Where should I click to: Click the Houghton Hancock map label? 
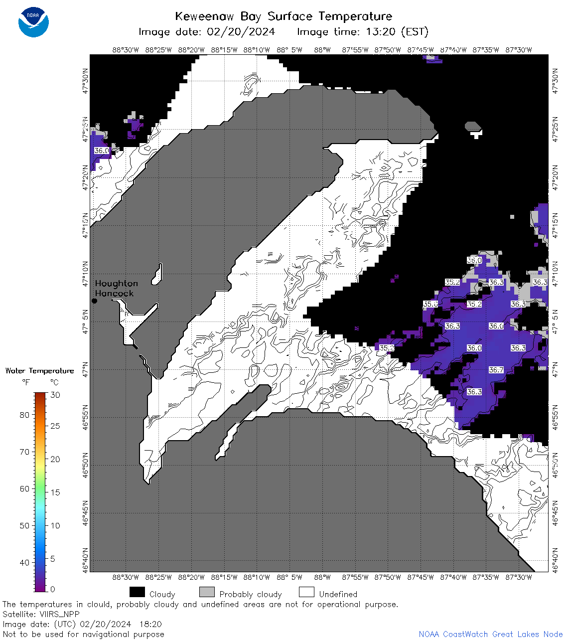point(116,288)
